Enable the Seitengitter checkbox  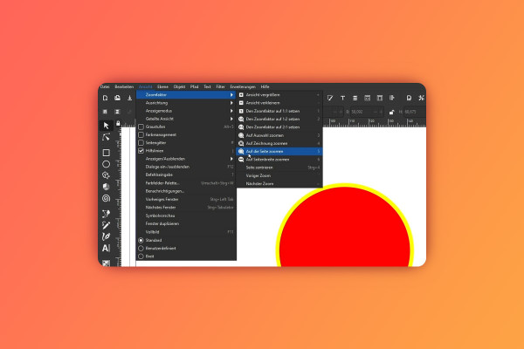tap(141, 143)
